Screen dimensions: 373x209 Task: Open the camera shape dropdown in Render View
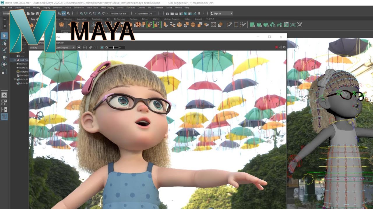[66, 47]
